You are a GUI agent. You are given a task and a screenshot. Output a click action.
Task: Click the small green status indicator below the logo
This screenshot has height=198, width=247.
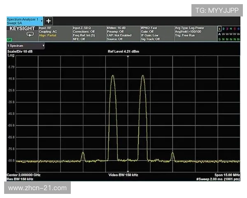(9, 40)
